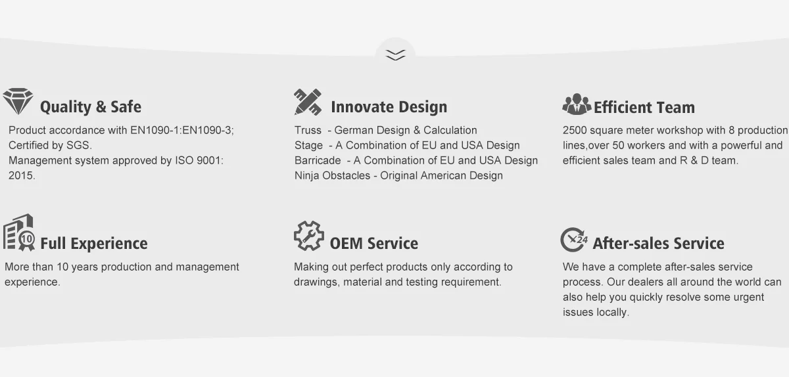
Task: Click the gear and wrench OEM icon
Action: point(308,236)
